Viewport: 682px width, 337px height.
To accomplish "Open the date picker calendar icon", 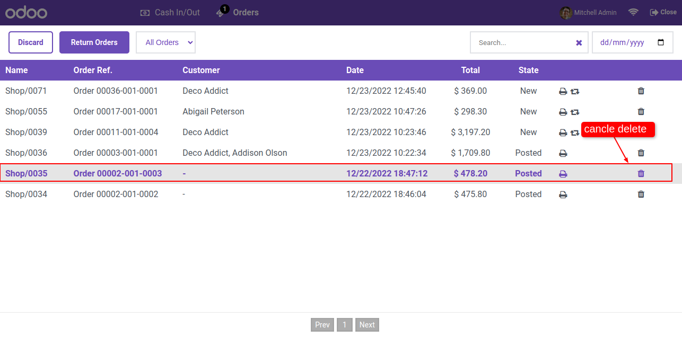I will 661,42.
